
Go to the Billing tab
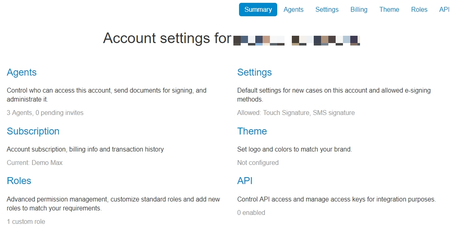coord(359,10)
